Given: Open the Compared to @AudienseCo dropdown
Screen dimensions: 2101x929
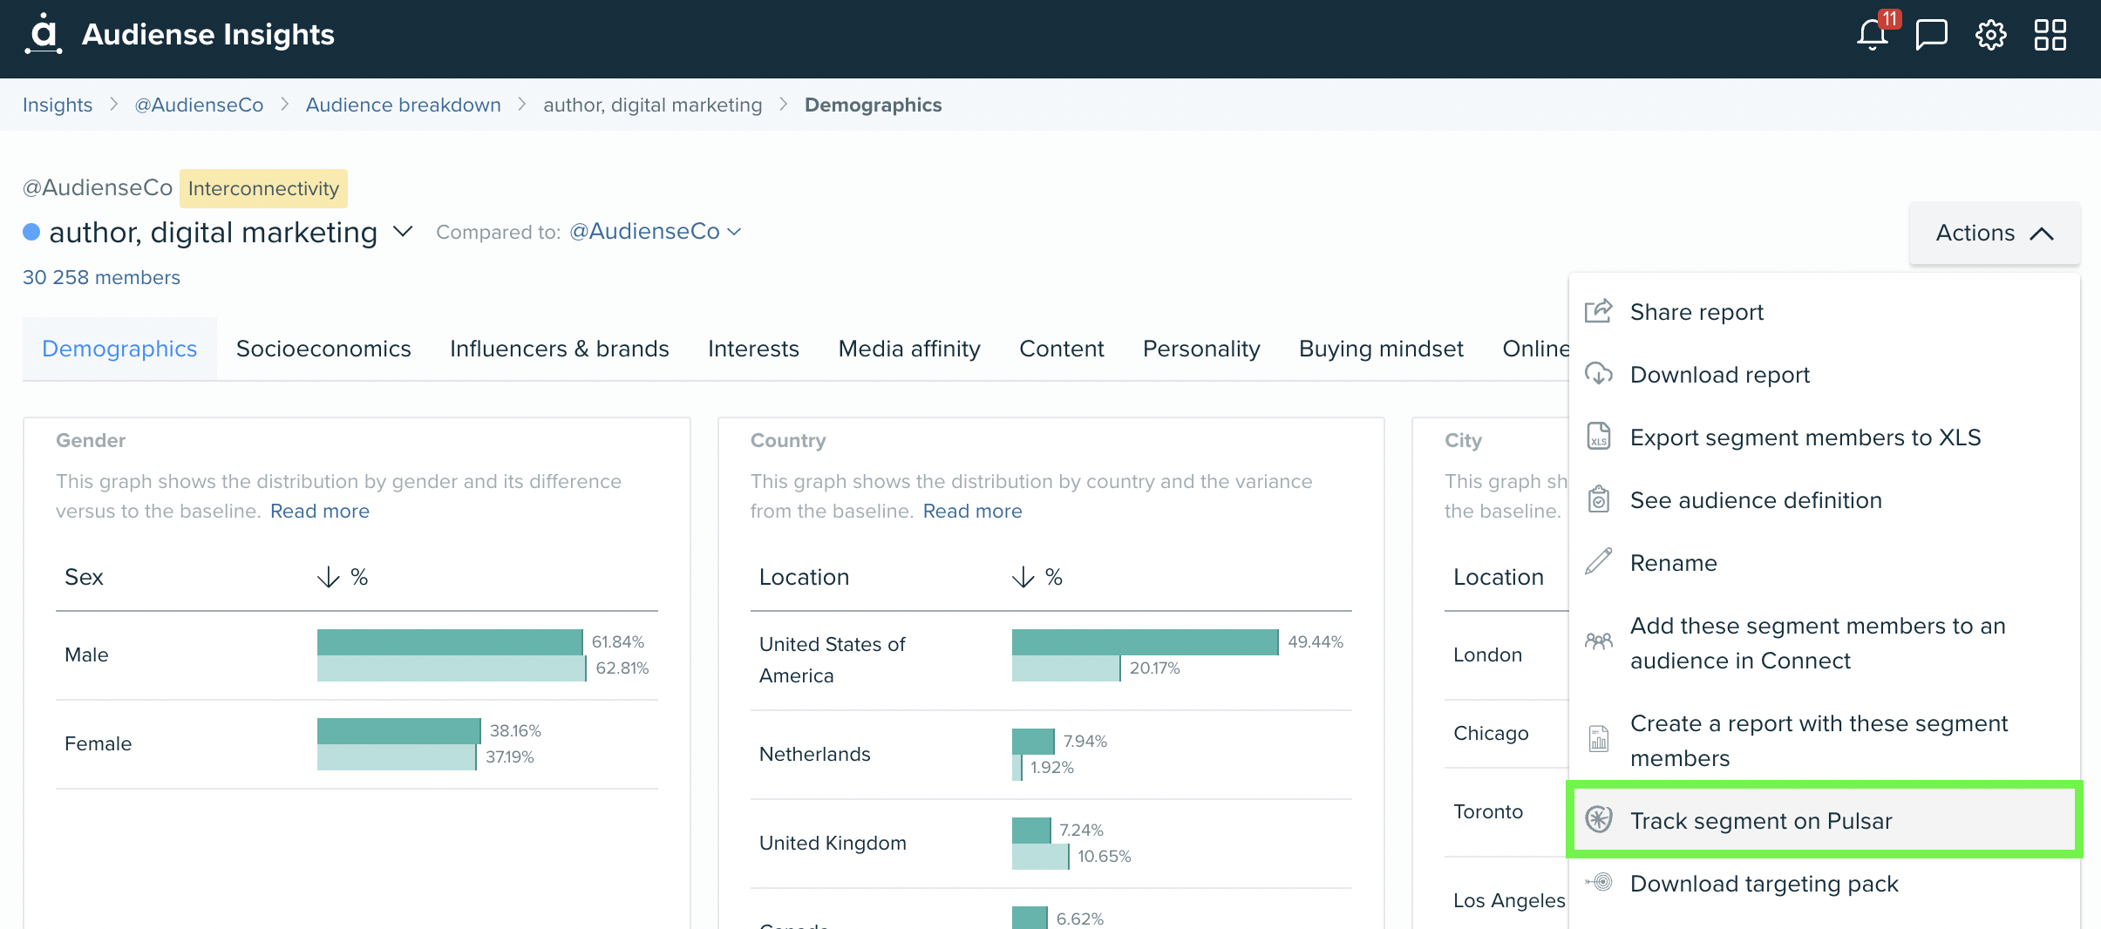Looking at the screenshot, I should [x=655, y=231].
